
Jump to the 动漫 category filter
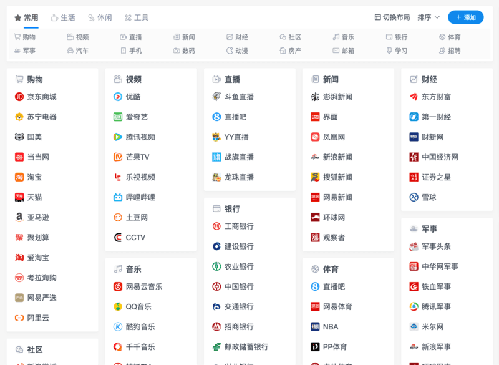point(238,51)
